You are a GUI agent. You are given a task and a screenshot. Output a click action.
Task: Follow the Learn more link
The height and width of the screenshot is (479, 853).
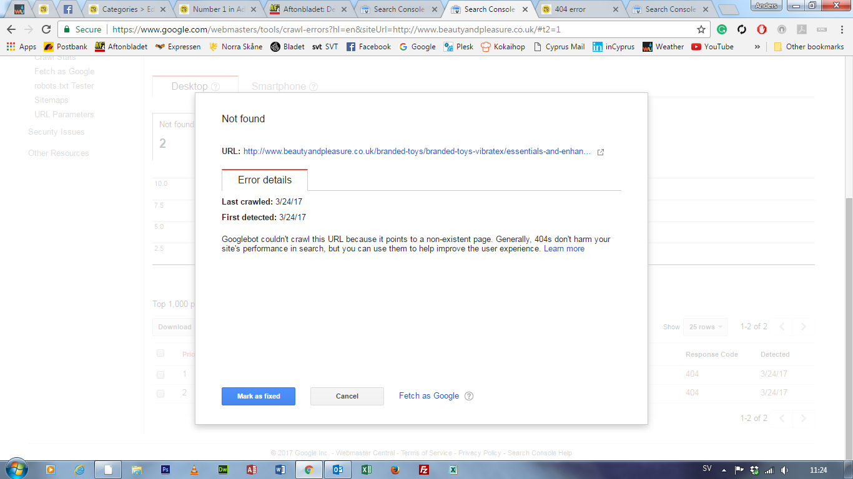(x=564, y=249)
